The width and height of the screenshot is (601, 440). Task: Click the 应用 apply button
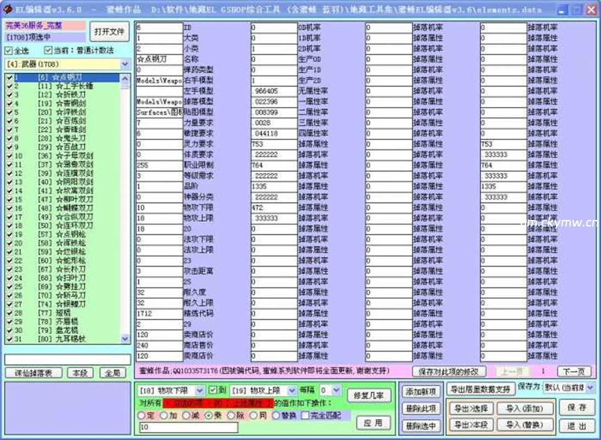tap(373, 423)
